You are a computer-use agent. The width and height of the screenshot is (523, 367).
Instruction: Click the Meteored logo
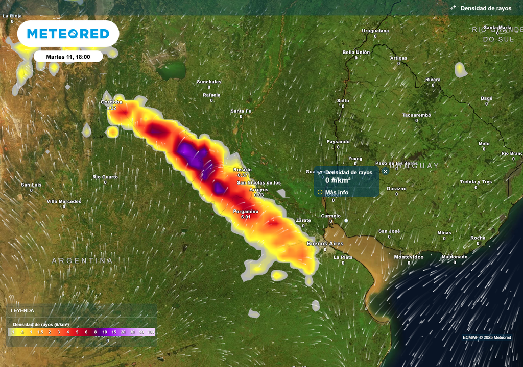pos(68,34)
